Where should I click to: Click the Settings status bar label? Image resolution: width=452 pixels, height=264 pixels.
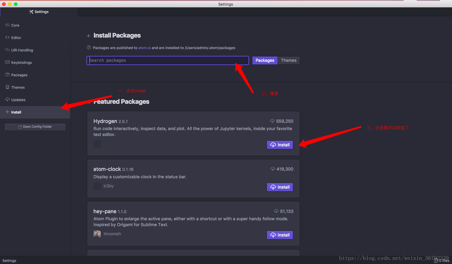9,261
